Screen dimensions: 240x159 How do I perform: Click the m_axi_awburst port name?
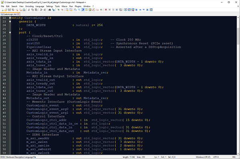coord(39,149)
